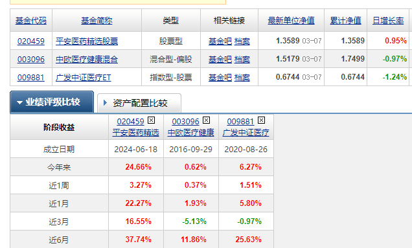Open 档案 for 中欧医疗健康混合 row
The image size is (412, 248).
[x=242, y=60]
